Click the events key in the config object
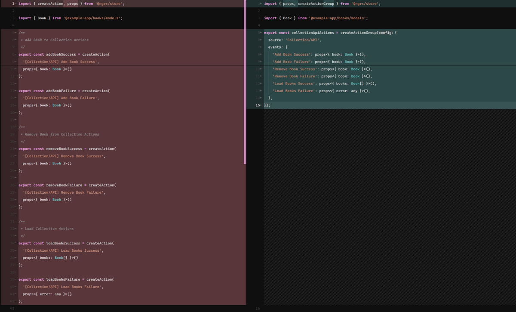Viewport: 516px width, 312px height. [x=275, y=47]
